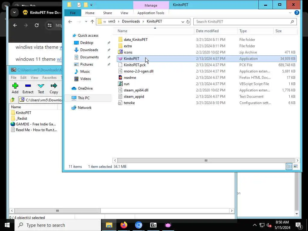Viewport: 308px width, 231px height.
Task: Click the Extract button in 7-Zip
Action: click(28, 88)
